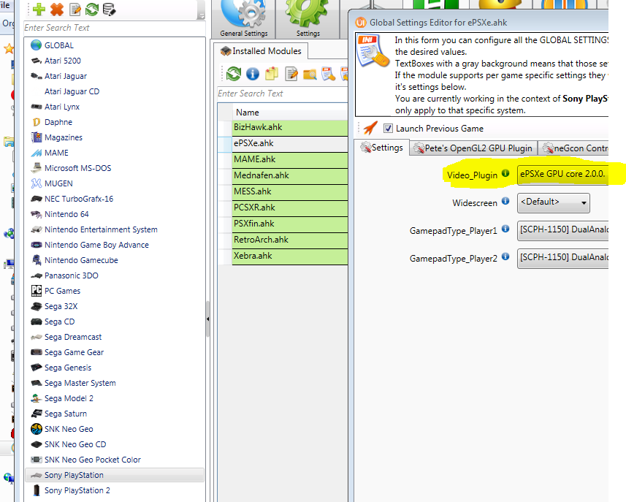This screenshot has height=502, width=626.
Task: Select the RetroArch.ahk module row
Action: (261, 240)
